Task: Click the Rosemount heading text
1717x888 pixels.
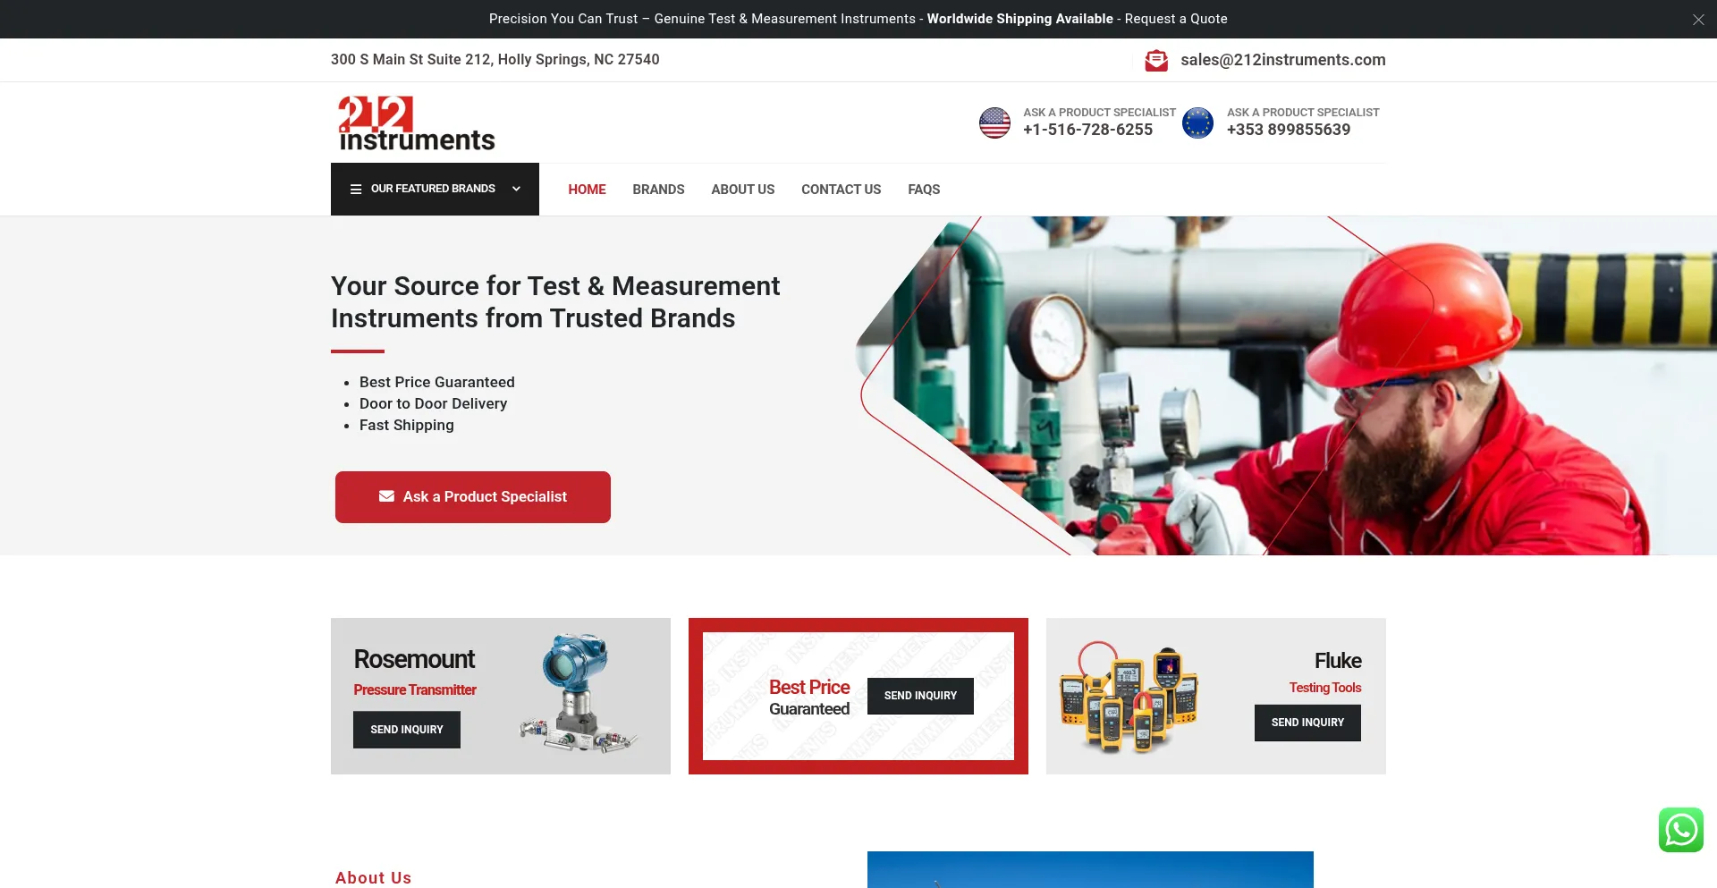Action: [x=414, y=659]
